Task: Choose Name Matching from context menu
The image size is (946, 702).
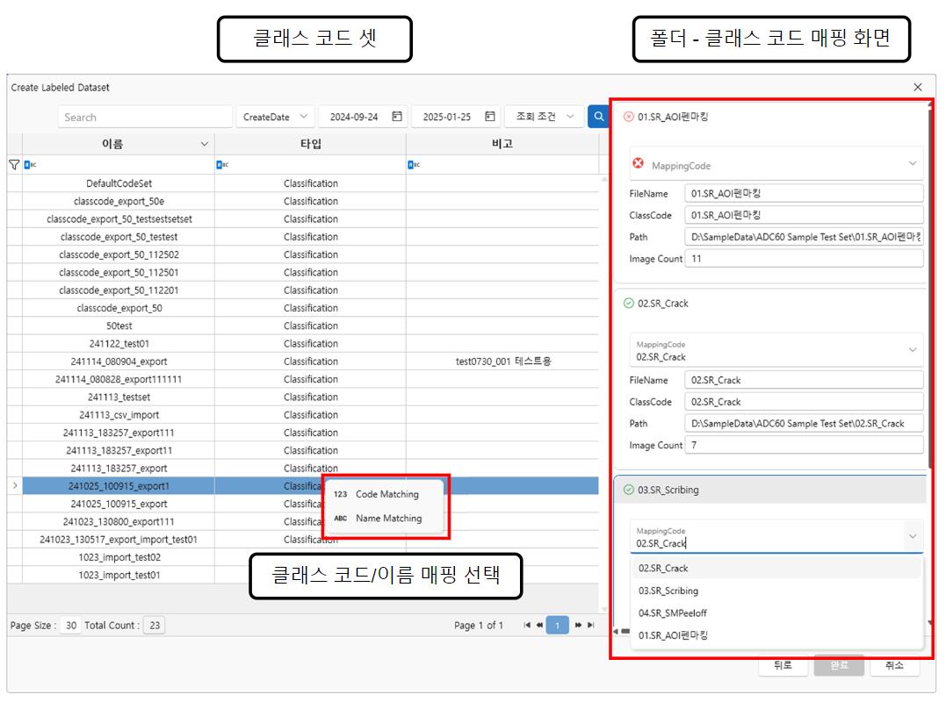Action: click(387, 519)
